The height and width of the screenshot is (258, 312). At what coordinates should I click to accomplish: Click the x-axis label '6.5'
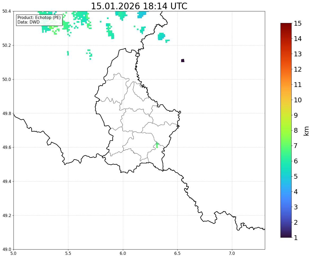point(177,254)
